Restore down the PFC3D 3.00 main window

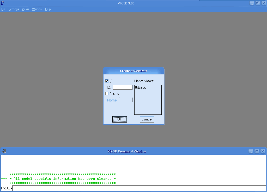(258, 3)
